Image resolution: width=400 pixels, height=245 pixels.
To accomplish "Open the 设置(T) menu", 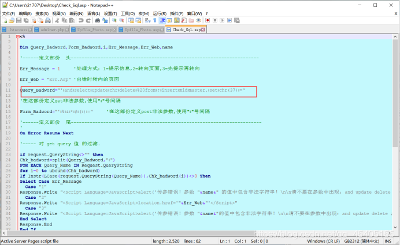I will (110, 13).
